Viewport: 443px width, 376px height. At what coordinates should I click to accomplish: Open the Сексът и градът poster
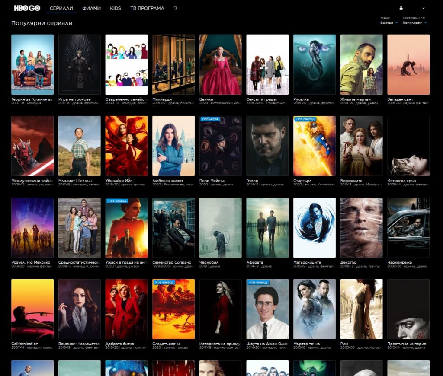pyautogui.click(x=267, y=64)
